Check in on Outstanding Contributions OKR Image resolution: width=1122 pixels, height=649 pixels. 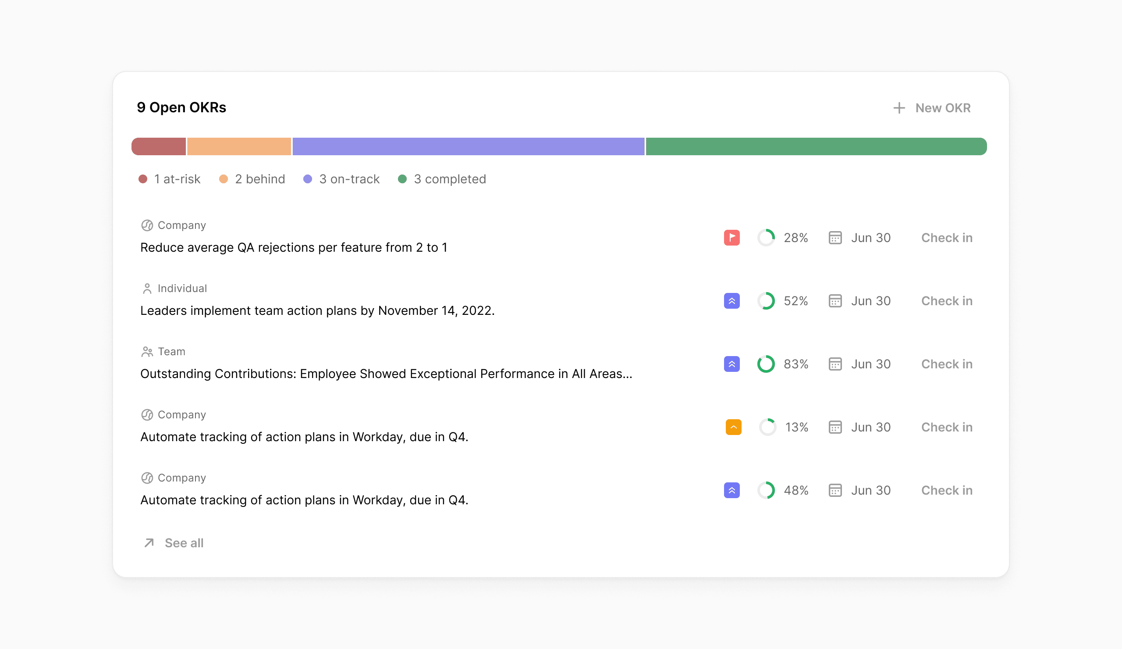click(947, 364)
